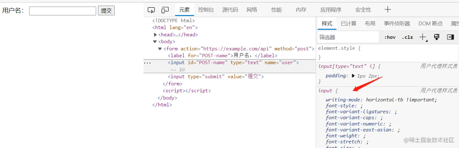Expand the padding shorthand triangle
Image resolution: width=459 pixels, height=148 pixels.
(353, 76)
